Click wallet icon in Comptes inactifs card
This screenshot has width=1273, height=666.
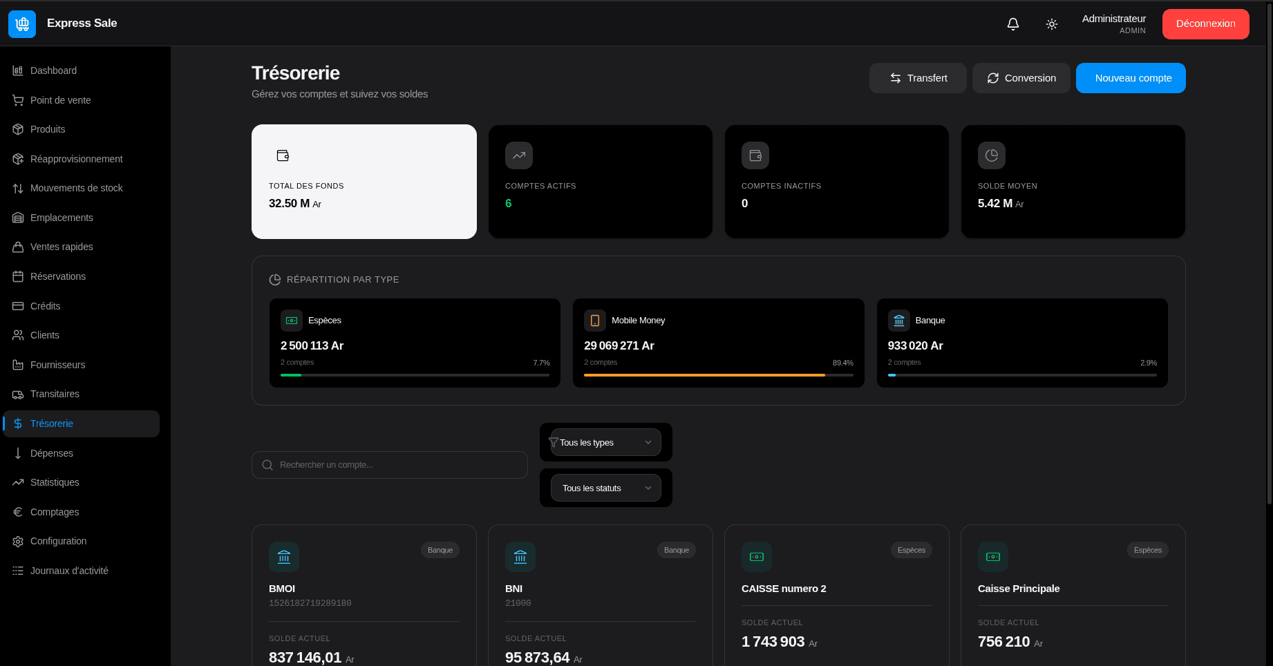[x=755, y=155]
